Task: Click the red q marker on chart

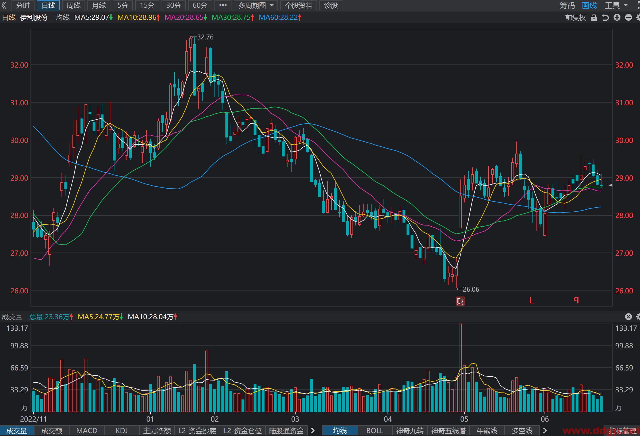Action: point(576,300)
